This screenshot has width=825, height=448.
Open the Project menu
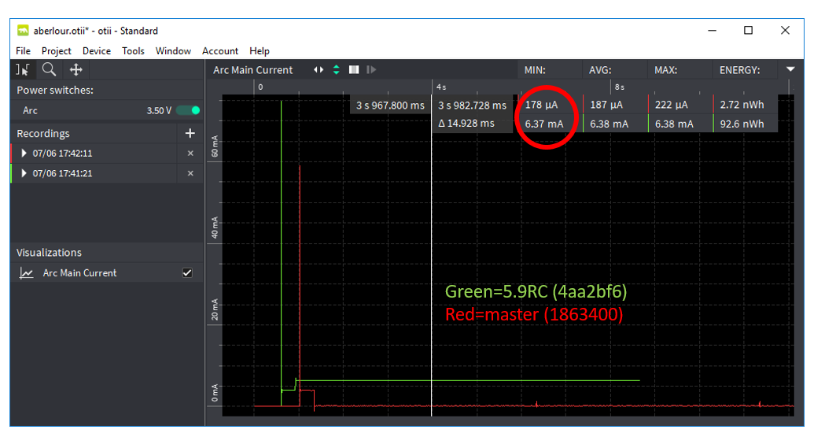point(57,51)
